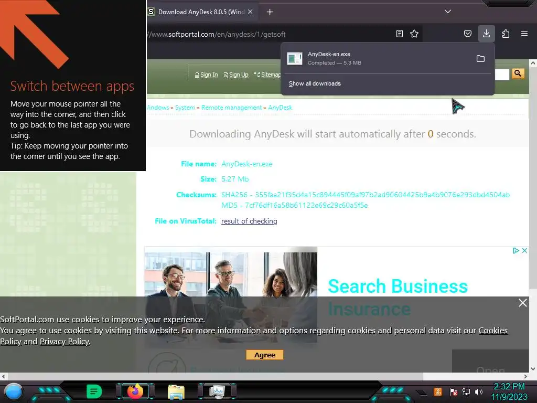Click the SHA256 checksum text
537x403 pixels.
point(366,195)
